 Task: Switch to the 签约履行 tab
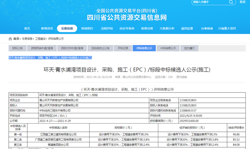click(x=189, y=48)
